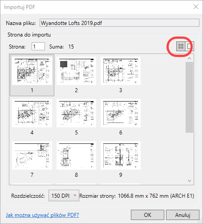Click the Nazwa pliku file name field
This screenshot has height=224, width=203.
tap(119, 23)
